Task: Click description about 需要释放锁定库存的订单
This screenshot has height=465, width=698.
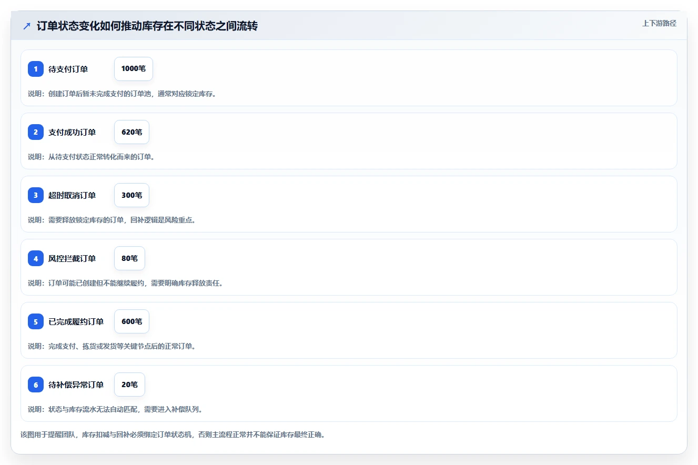Action: click(x=112, y=220)
